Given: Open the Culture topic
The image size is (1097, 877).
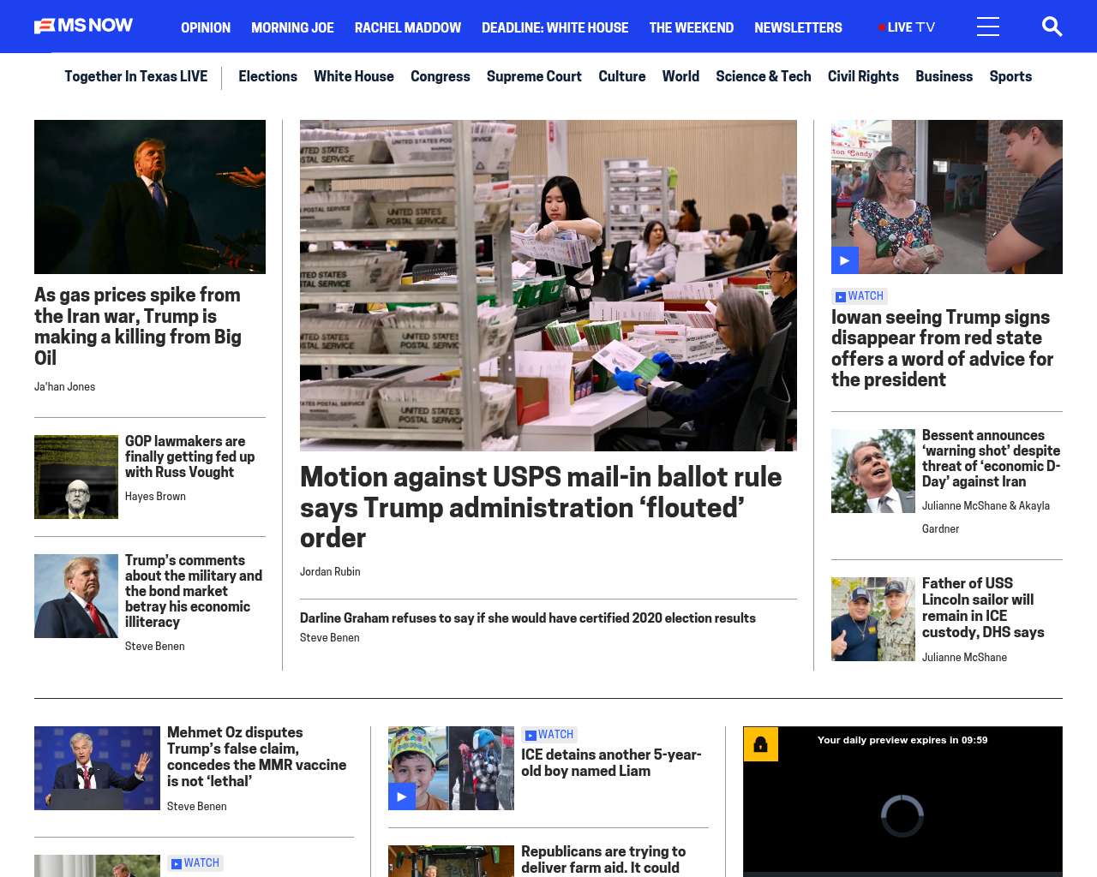Looking at the screenshot, I should pyautogui.click(x=622, y=76).
